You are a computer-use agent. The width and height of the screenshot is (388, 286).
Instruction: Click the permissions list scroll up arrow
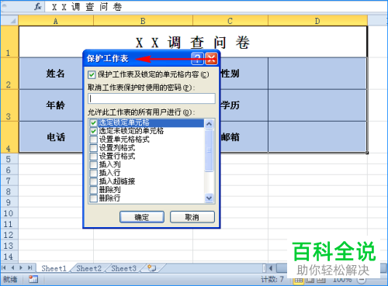point(209,124)
